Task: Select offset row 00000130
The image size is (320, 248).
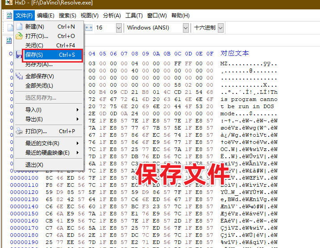Action: point(24,199)
